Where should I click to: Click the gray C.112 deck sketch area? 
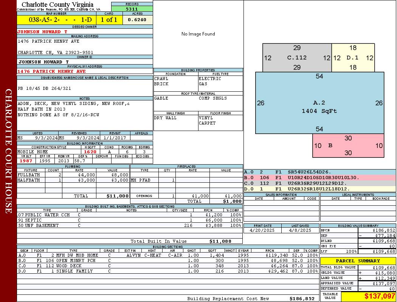click(x=297, y=58)
